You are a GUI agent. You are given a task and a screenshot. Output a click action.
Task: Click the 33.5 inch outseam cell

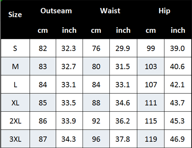coord(69,103)
